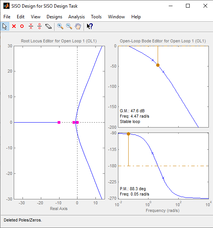Select the add complex zero tool
Image resolution: width=213 pixels, height=228 pixels.
39,26
